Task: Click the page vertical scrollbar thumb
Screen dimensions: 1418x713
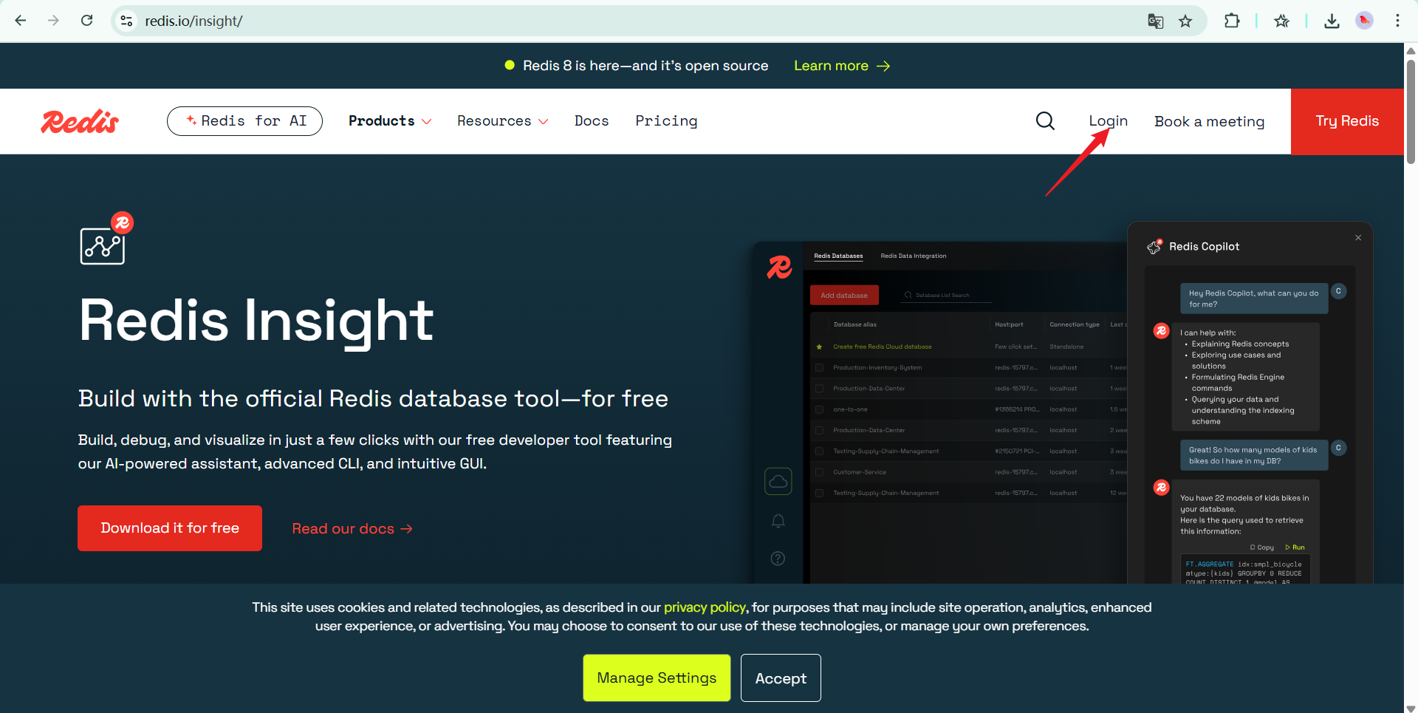Action: [x=1411, y=111]
